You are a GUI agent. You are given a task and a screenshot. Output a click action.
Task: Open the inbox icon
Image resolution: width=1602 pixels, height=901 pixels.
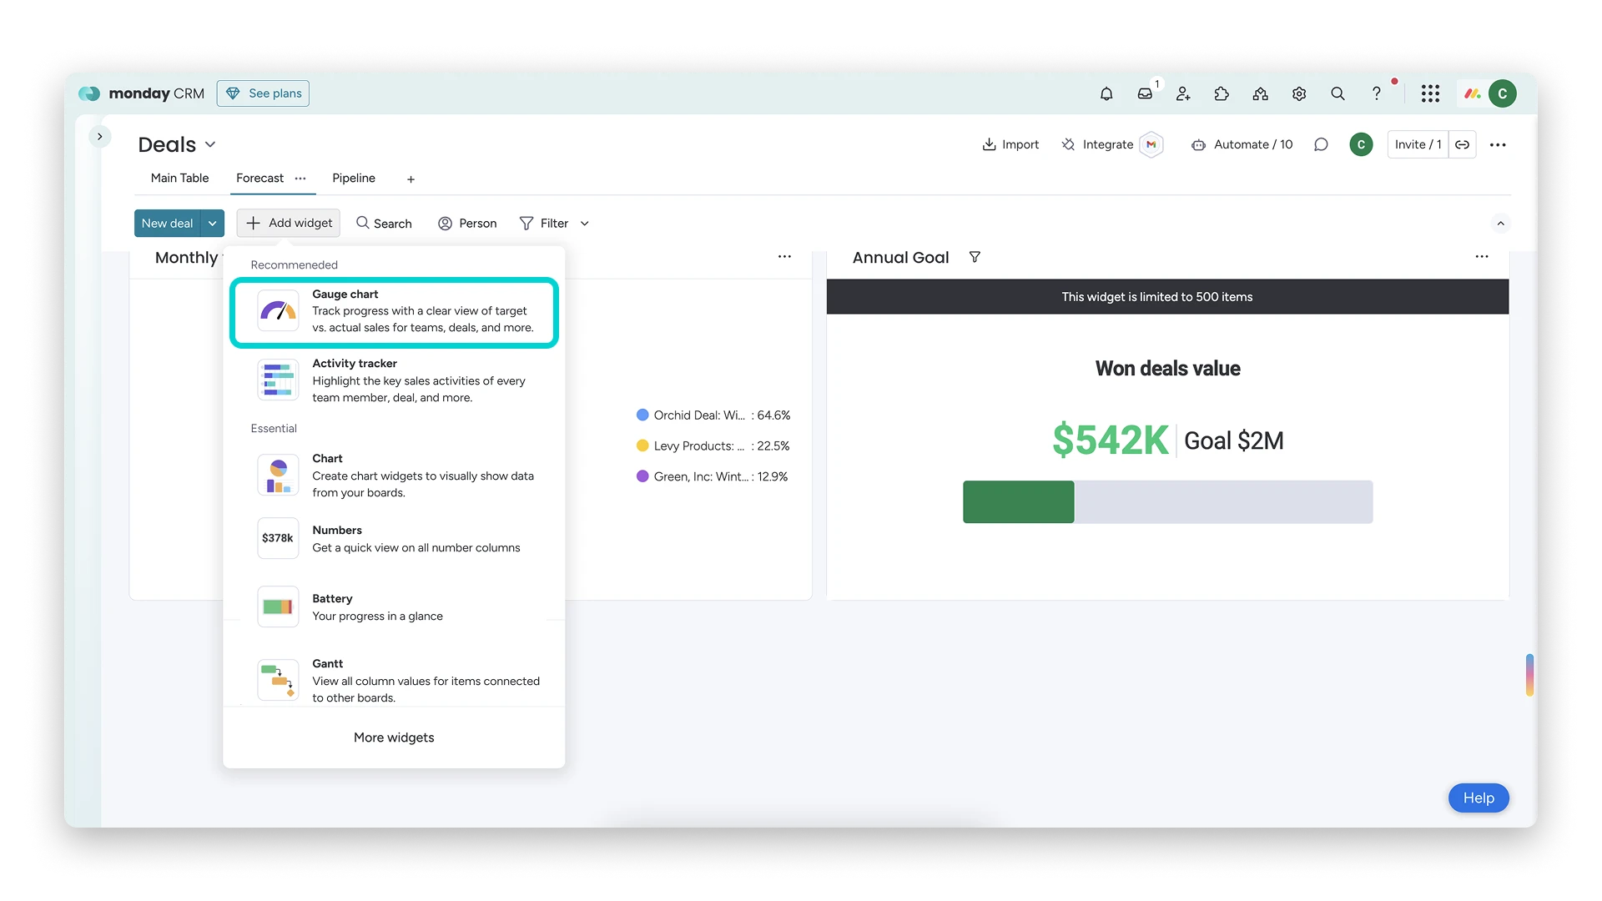pos(1146,94)
